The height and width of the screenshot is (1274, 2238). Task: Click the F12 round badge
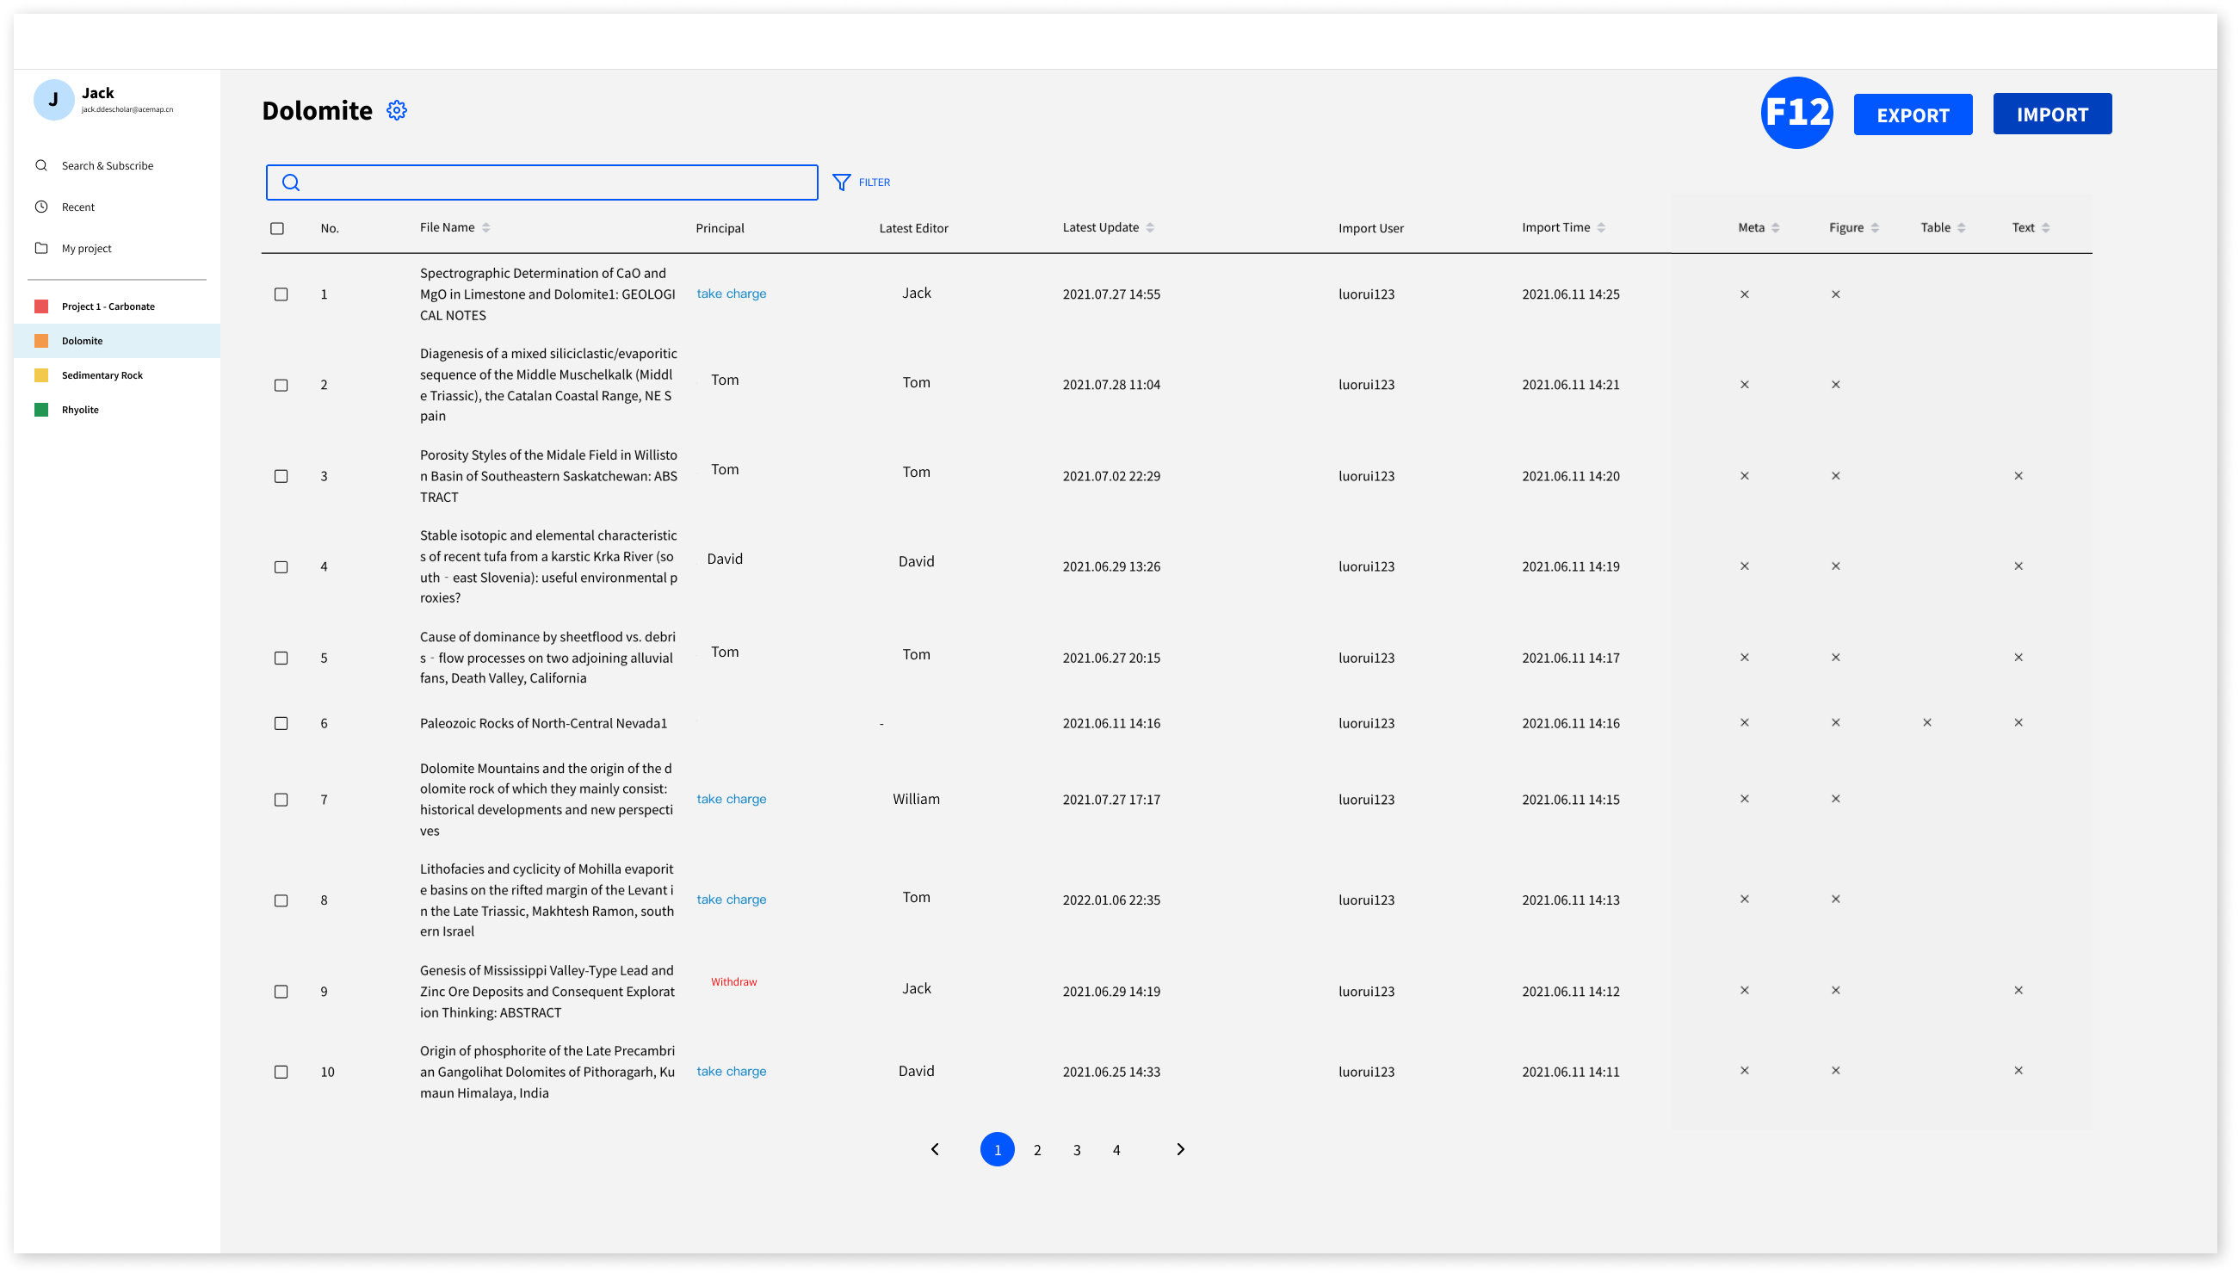coord(1796,113)
